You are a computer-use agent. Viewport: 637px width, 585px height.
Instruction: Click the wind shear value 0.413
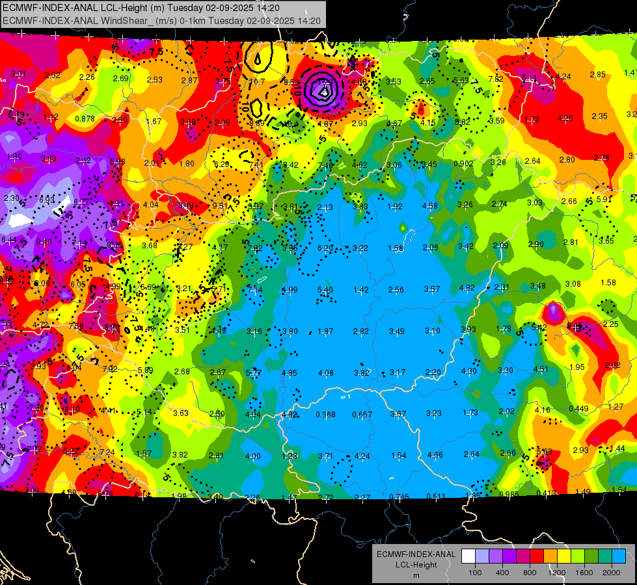pyautogui.click(x=546, y=493)
